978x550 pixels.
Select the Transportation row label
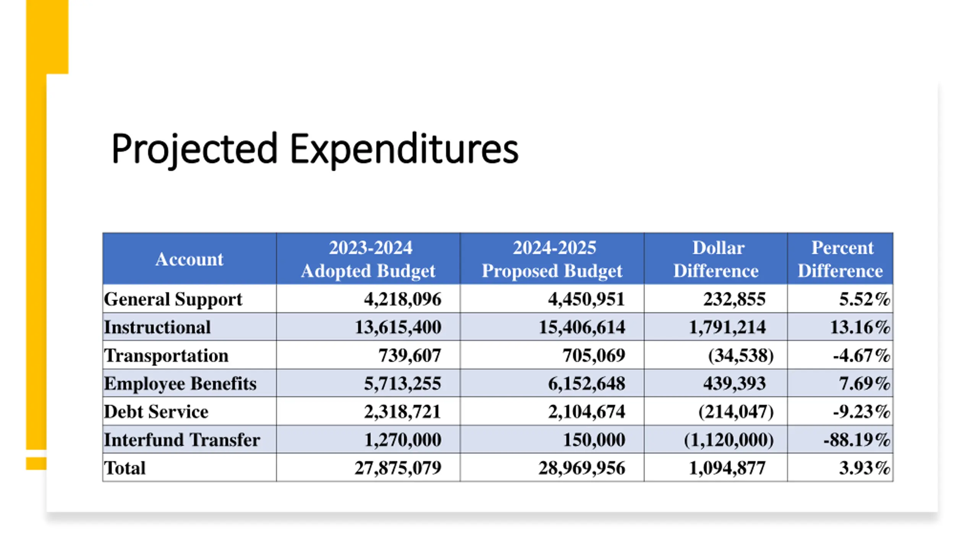pos(166,356)
